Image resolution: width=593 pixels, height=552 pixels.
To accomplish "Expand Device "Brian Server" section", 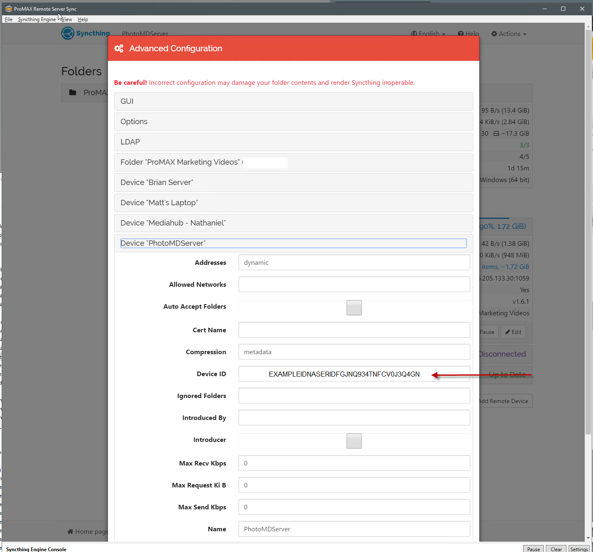I will (x=294, y=182).
